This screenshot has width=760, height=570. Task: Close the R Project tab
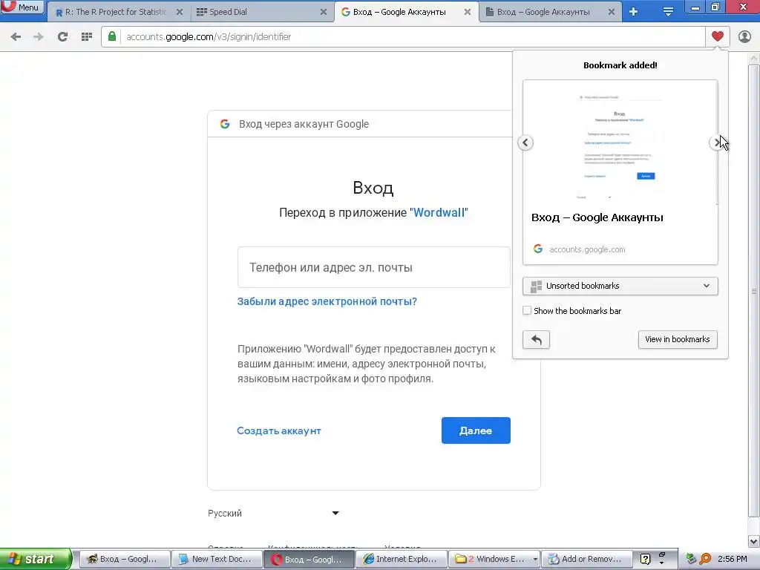coord(180,12)
